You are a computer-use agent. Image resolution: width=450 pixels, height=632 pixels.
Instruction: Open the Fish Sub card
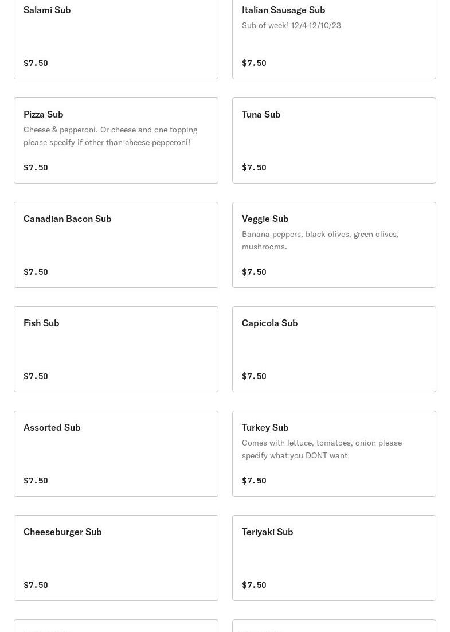pos(116,349)
